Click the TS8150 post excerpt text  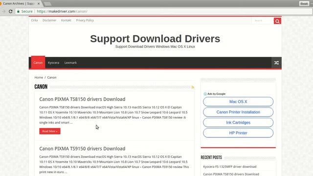[x=113, y=115]
